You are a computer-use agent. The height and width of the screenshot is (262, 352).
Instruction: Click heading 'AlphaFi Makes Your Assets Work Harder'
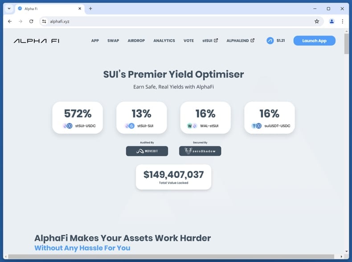(123, 238)
